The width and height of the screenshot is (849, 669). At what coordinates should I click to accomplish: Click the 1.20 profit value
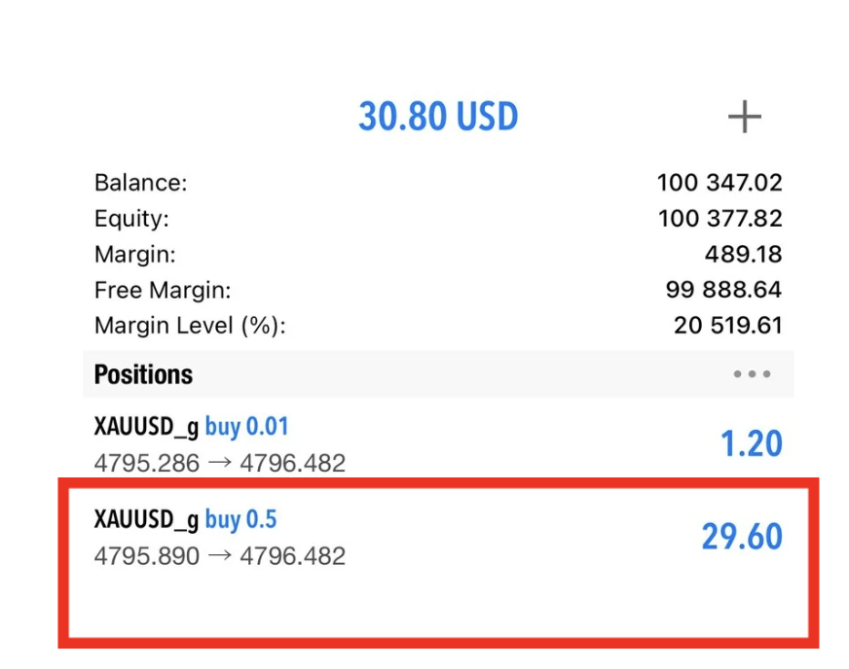[751, 443]
